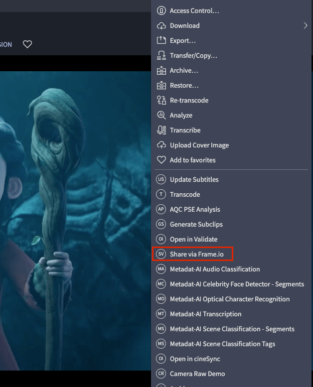Expand the Download submenu arrow

tap(306, 26)
